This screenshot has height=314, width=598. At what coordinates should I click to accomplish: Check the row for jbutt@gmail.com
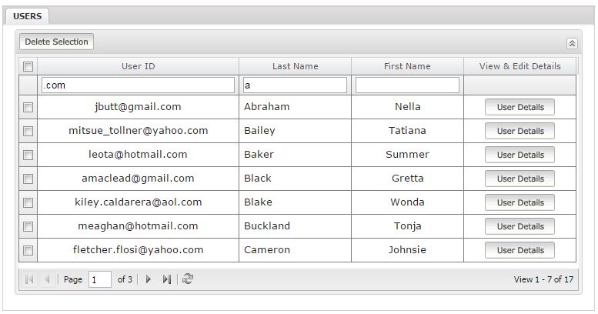28,107
